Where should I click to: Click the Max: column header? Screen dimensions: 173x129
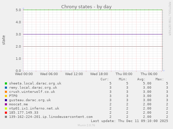tap(159, 79)
